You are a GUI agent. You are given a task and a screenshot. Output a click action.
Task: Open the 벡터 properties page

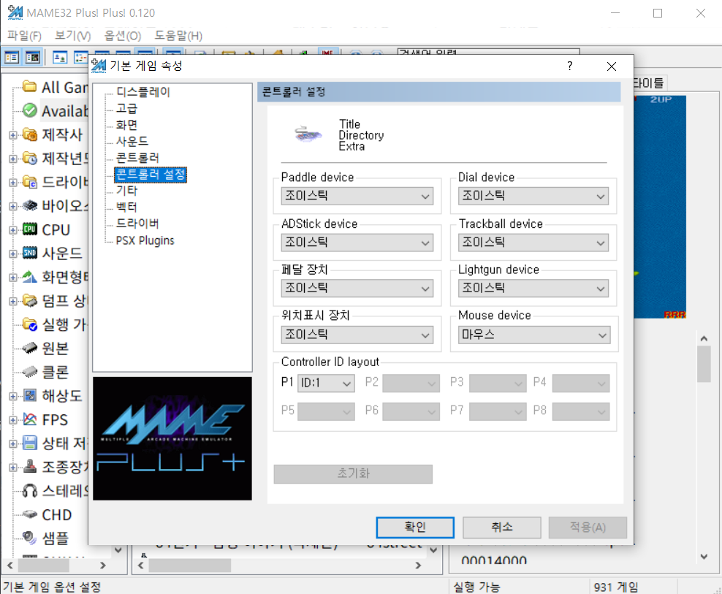[126, 207]
